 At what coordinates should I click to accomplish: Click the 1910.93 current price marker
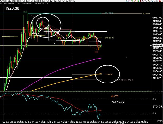157,46
